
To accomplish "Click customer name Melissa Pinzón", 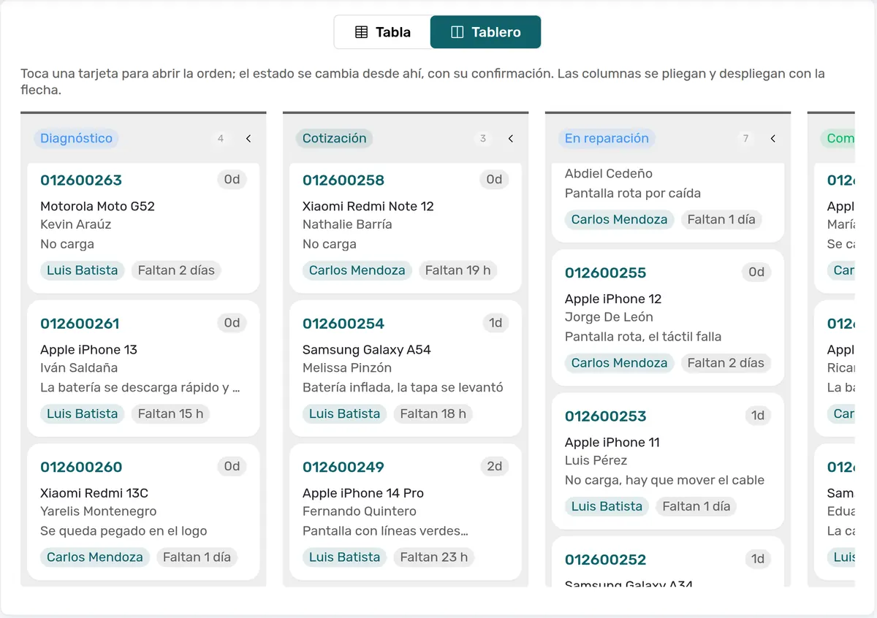I will [347, 367].
